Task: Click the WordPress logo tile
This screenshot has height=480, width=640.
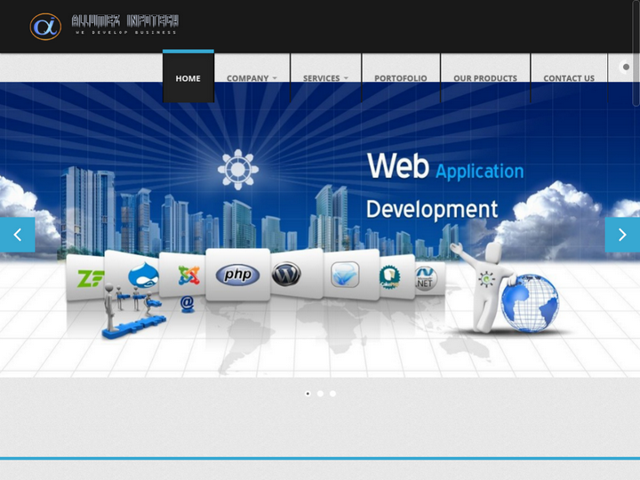Action: coord(286,274)
